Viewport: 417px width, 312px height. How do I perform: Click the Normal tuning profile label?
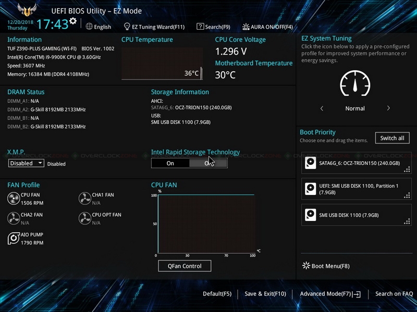point(355,108)
